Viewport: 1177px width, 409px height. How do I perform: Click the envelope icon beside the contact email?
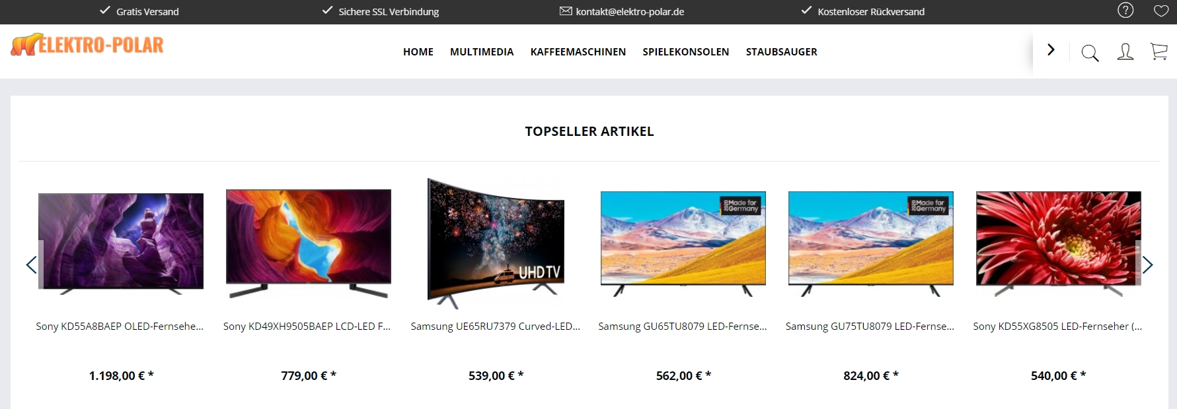coord(566,11)
